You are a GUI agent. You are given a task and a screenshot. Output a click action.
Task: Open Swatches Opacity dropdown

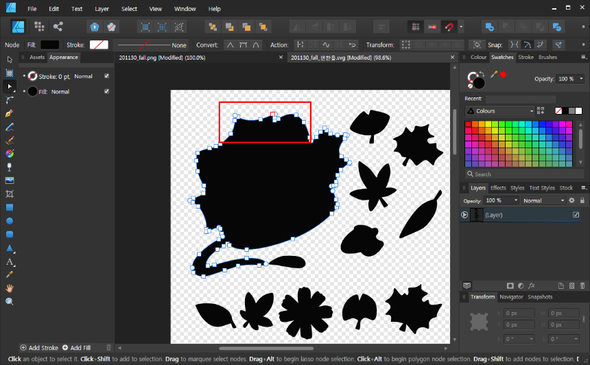581,79
